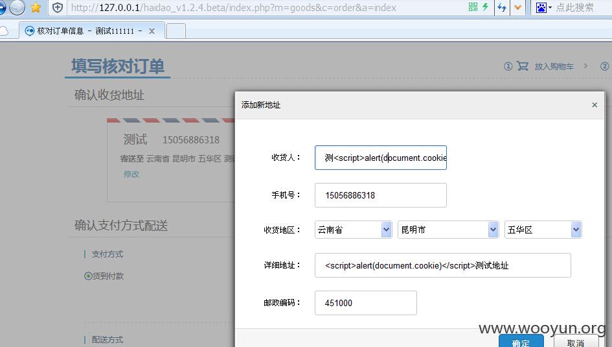Screen dimensions: 612x347
Task: Click the 取消 button
Action: click(575, 341)
